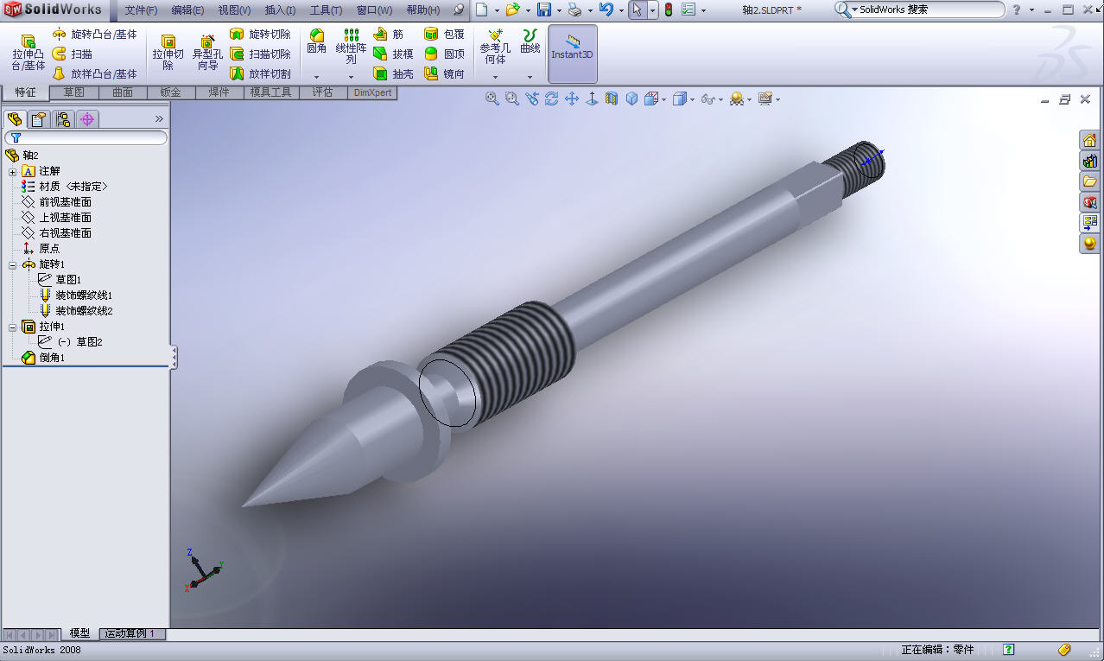Image resolution: width=1104 pixels, height=661 pixels.
Task: Switch to the DimXpert tab
Action: coord(372,92)
